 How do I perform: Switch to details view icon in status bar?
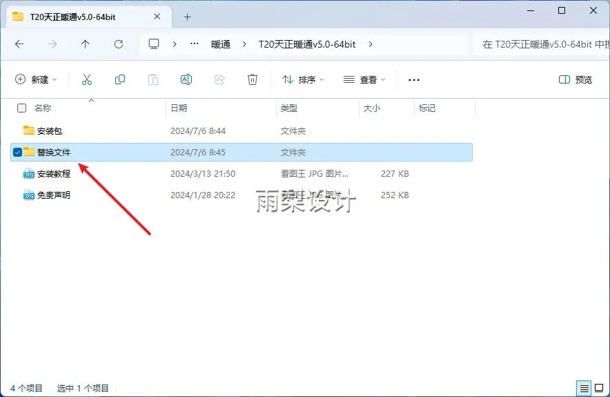point(584,388)
